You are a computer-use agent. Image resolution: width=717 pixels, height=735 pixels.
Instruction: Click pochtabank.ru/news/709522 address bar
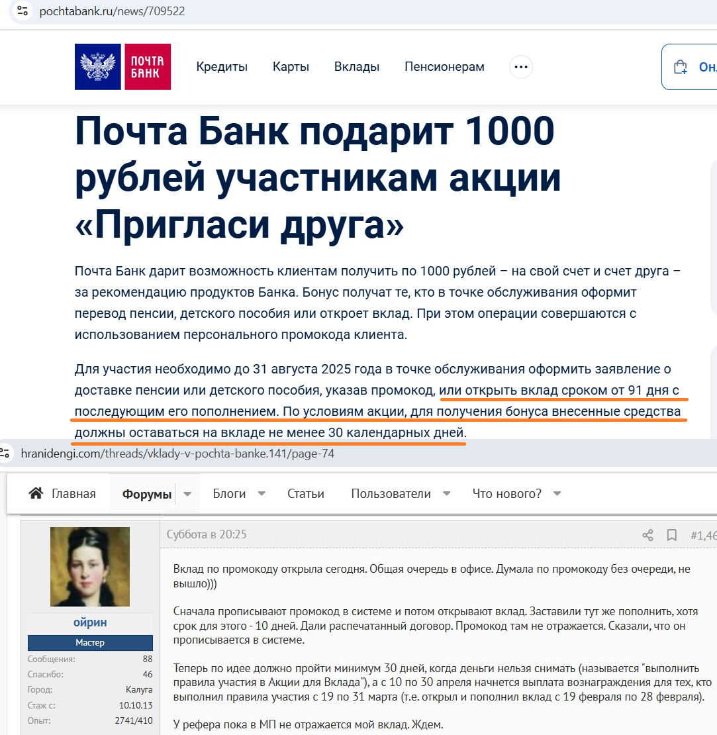click(x=113, y=11)
